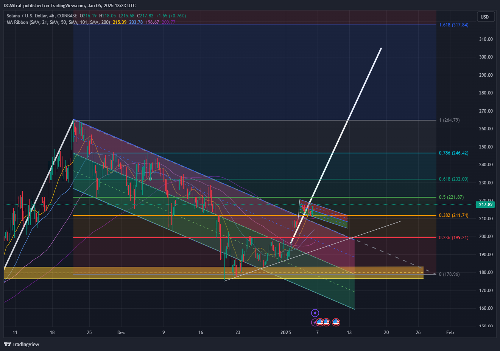Select the 0 (178.96) Fibonacci label

[449, 274]
